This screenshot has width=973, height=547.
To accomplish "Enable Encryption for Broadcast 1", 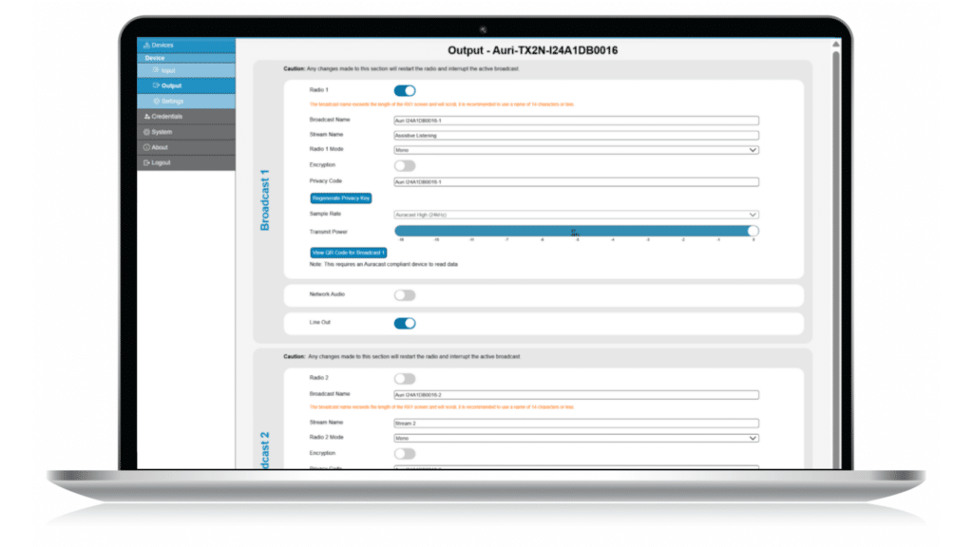I will click(x=405, y=165).
